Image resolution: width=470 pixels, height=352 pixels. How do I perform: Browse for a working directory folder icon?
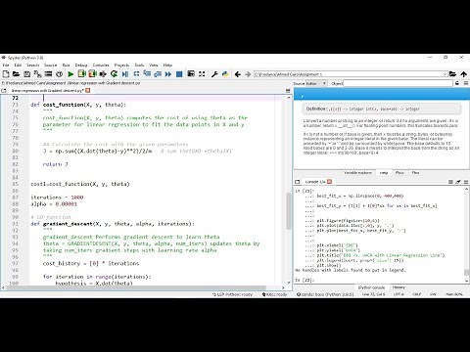click(452, 74)
